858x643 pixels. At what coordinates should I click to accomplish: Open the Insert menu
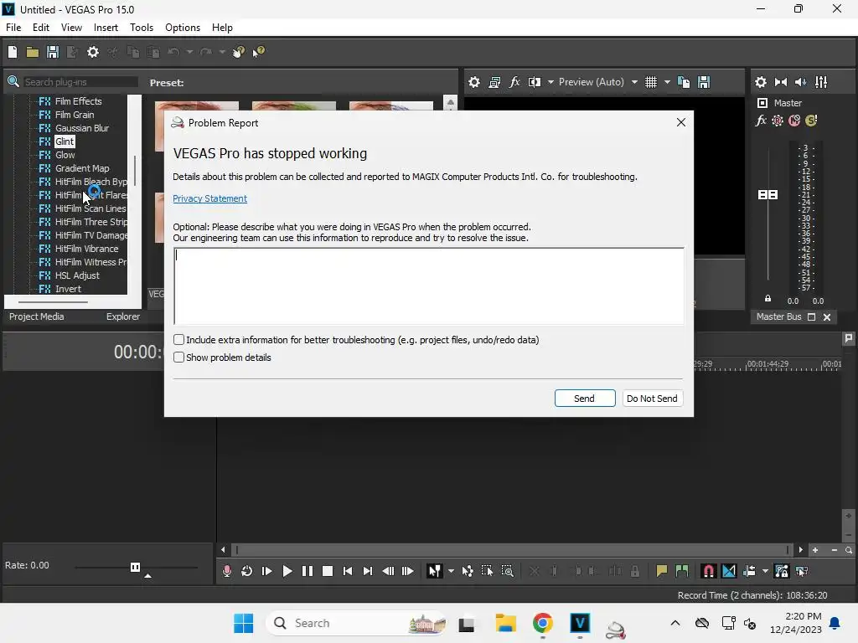pos(106,28)
